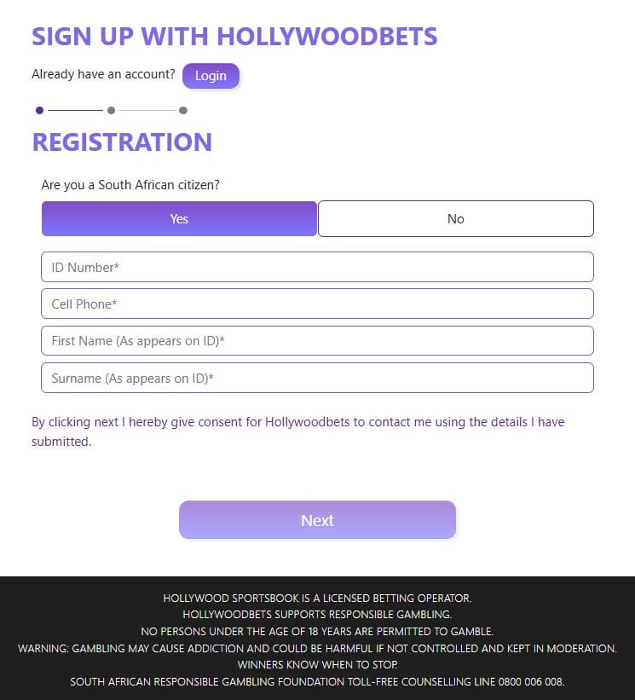Click the consent notice text
Image resolution: width=635 pixels, height=700 pixels.
297,431
